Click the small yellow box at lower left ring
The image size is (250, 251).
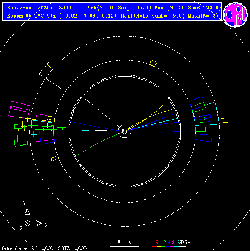[55, 159]
